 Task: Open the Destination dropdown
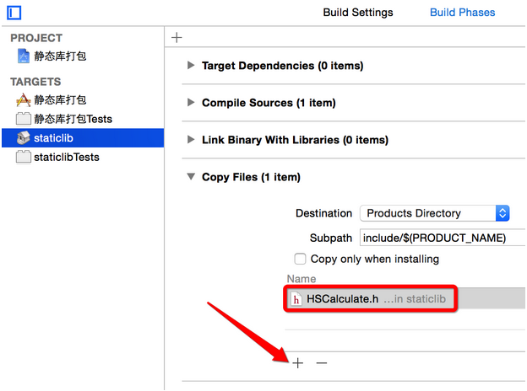pyautogui.click(x=434, y=213)
